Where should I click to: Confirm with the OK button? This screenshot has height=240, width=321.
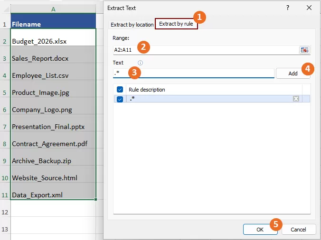point(260,230)
